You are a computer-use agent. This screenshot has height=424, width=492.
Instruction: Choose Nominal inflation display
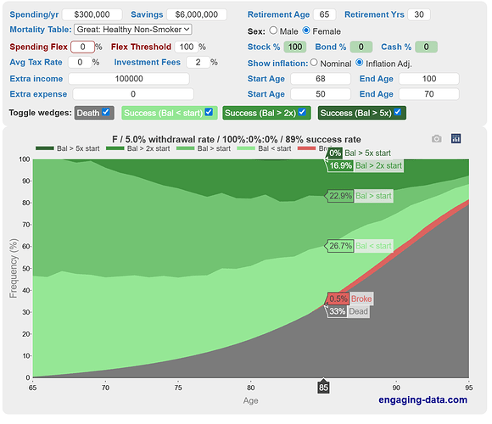point(314,63)
